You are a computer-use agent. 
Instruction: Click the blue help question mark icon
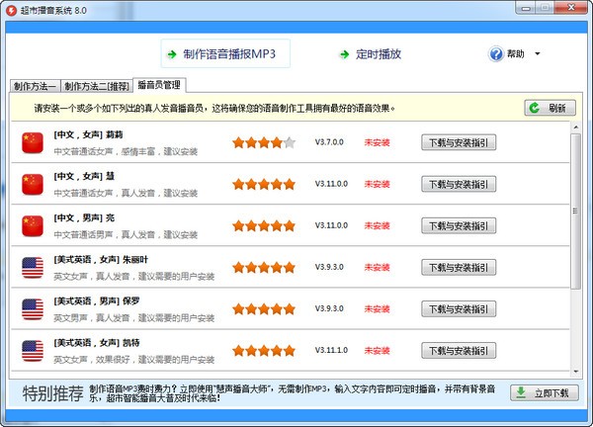494,54
